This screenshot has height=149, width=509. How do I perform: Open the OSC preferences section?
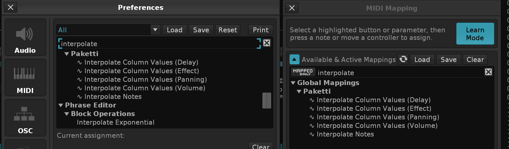click(x=25, y=118)
